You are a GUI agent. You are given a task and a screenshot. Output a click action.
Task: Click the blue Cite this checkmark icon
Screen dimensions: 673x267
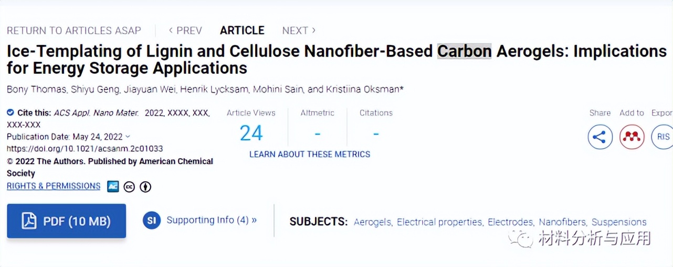click(x=10, y=113)
